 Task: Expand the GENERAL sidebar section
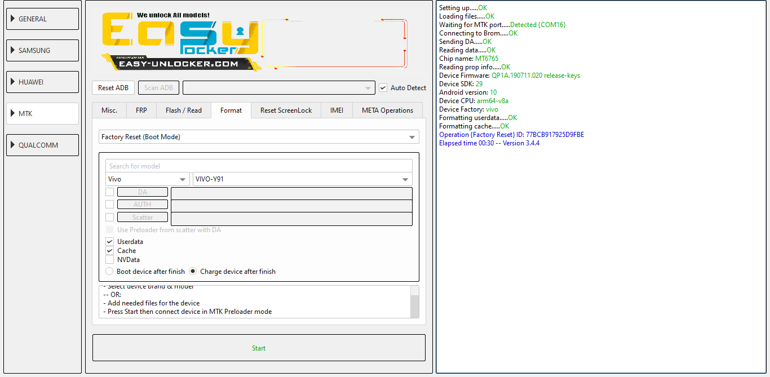42,19
